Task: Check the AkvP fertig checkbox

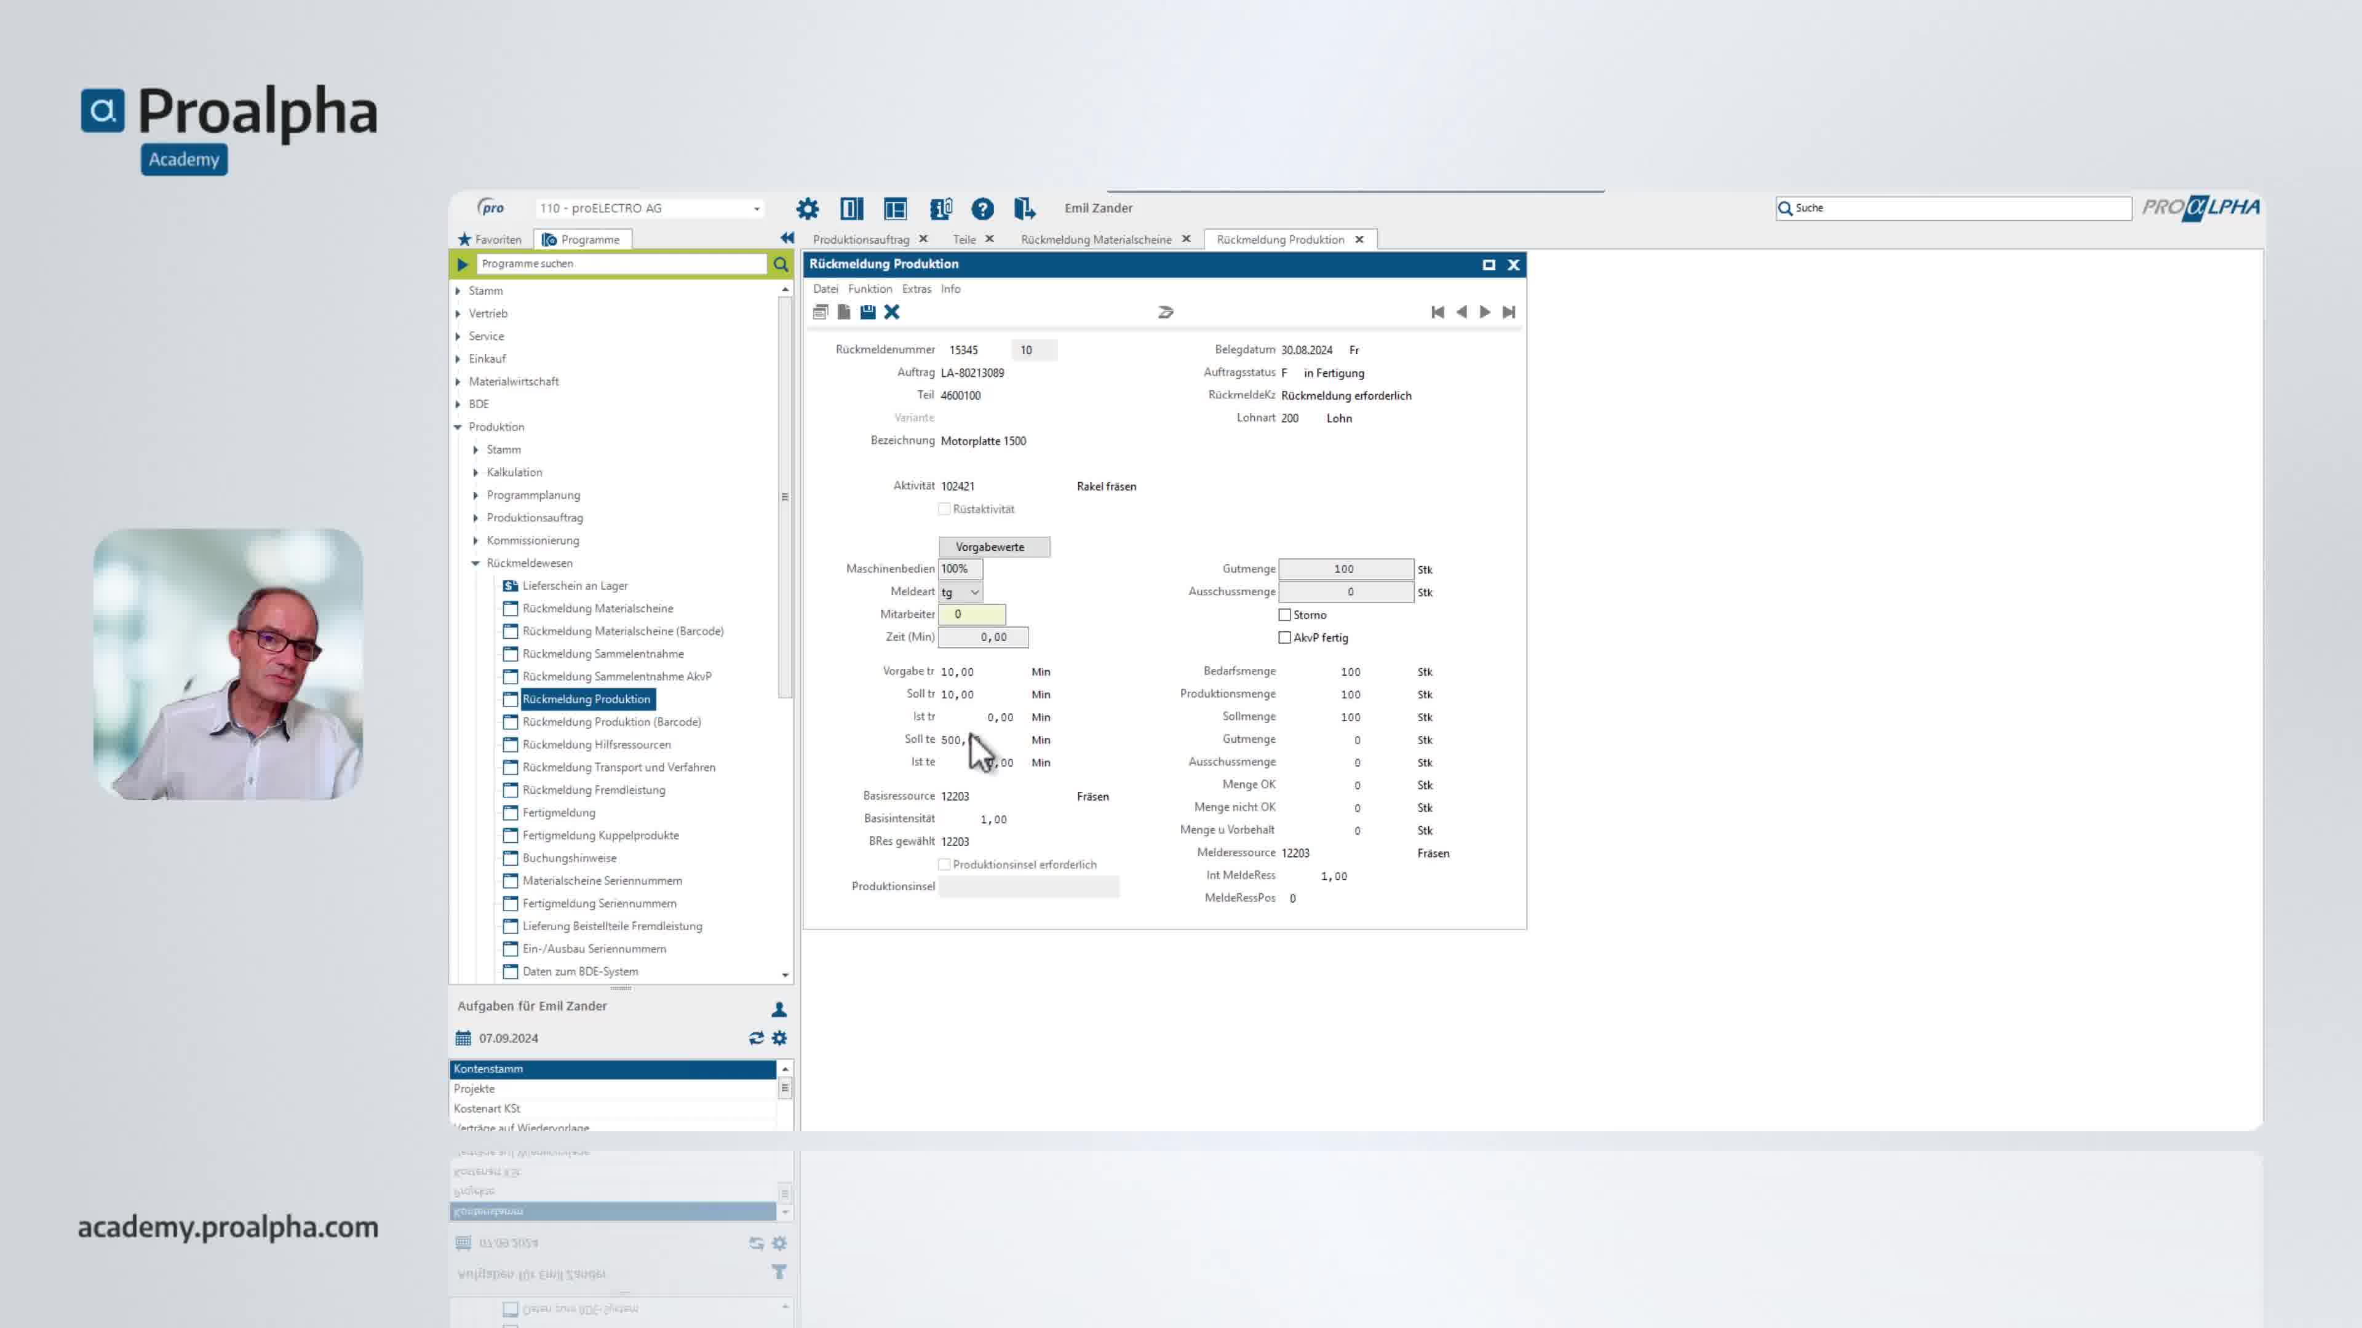Action: click(1284, 638)
